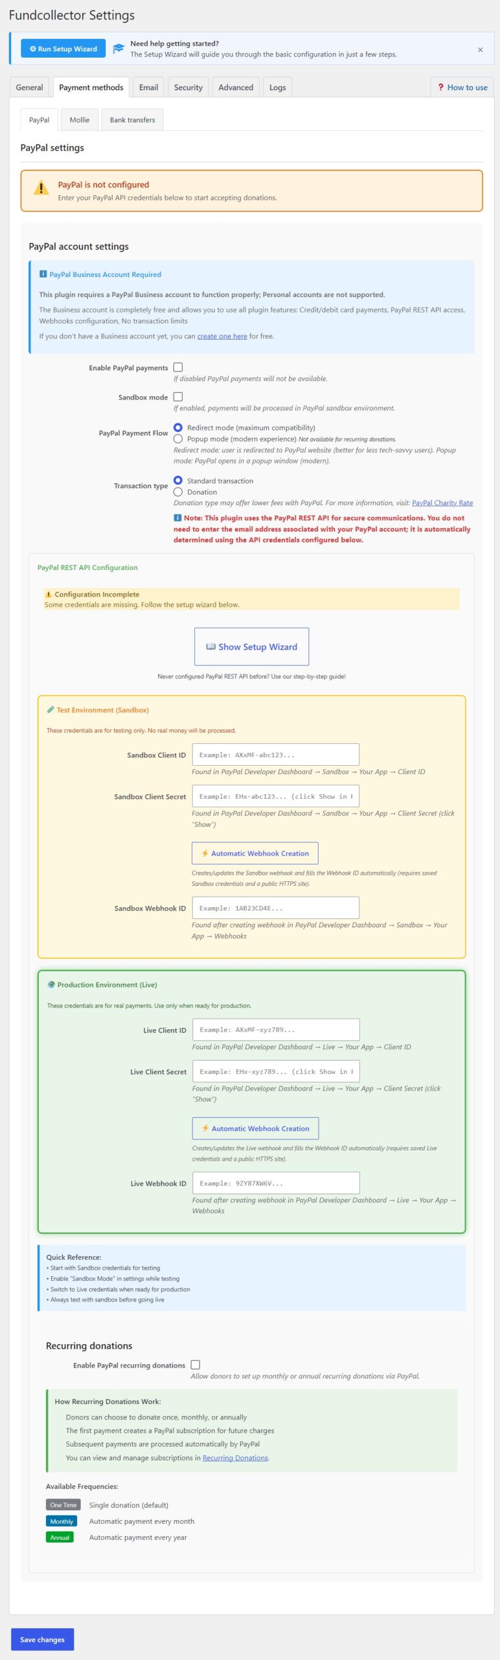The width and height of the screenshot is (500, 1660).
Task: Select the Bank transfers sub-tab
Action: coord(132,120)
